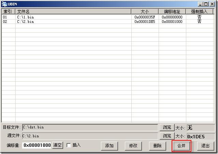Focus the 偏移量 offset input field
The width and height of the screenshot is (218, 154).
[x=37, y=145]
